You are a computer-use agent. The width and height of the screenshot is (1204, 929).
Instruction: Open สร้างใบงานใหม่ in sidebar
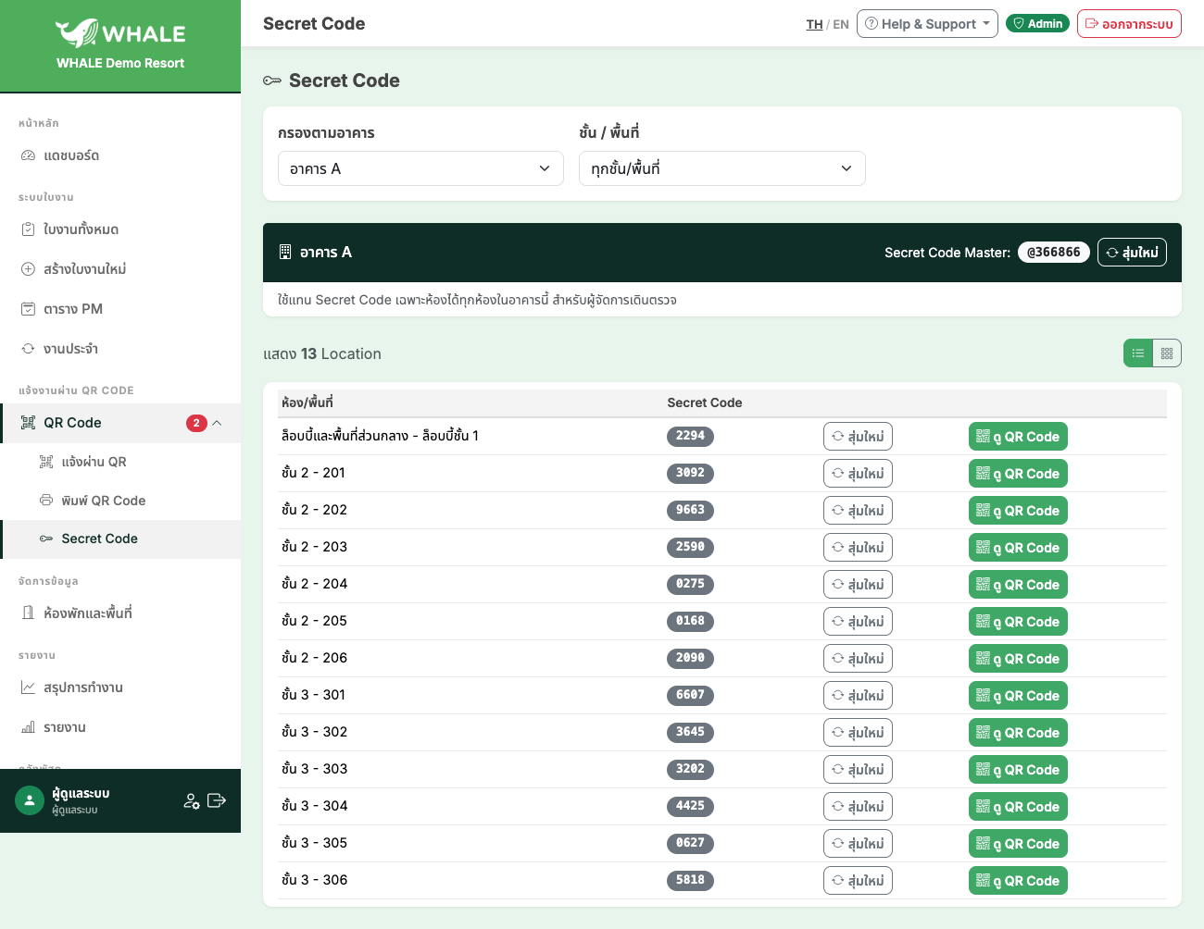click(120, 269)
